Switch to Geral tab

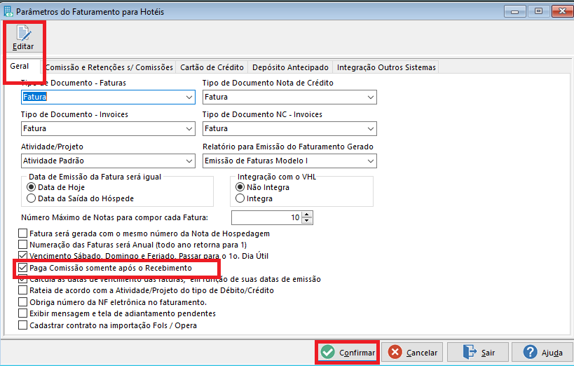(x=20, y=67)
